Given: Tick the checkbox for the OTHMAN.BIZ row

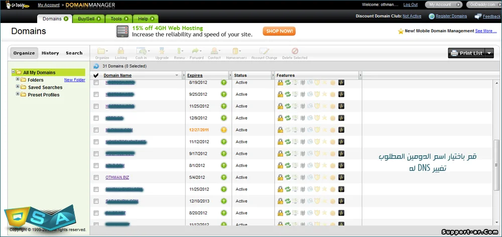Looking at the screenshot, I should coord(96,177).
